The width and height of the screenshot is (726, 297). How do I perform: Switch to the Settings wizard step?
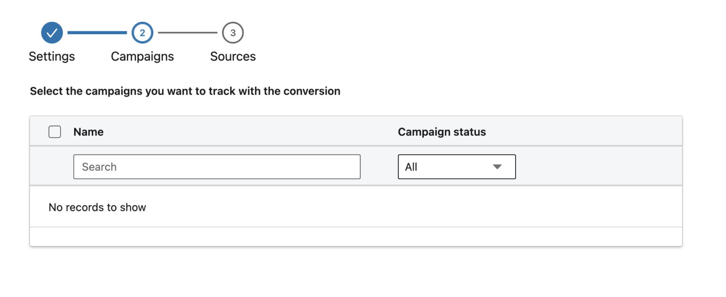[x=52, y=56]
